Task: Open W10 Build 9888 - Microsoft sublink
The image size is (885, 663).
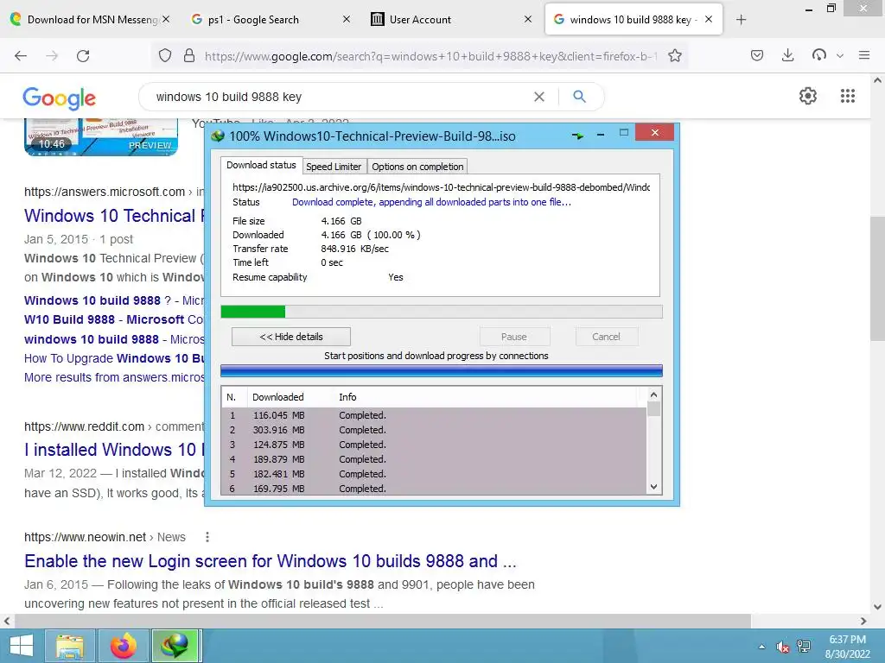Action: pyautogui.click(x=114, y=319)
